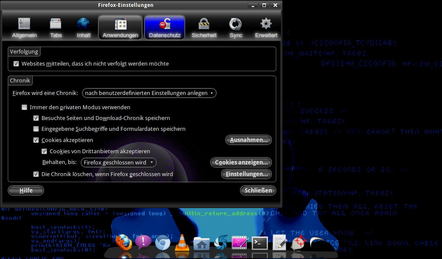Screen dimensions: 442x259
Task: Open the text editor notepad-with-pencil icon
Action: coord(279,243)
